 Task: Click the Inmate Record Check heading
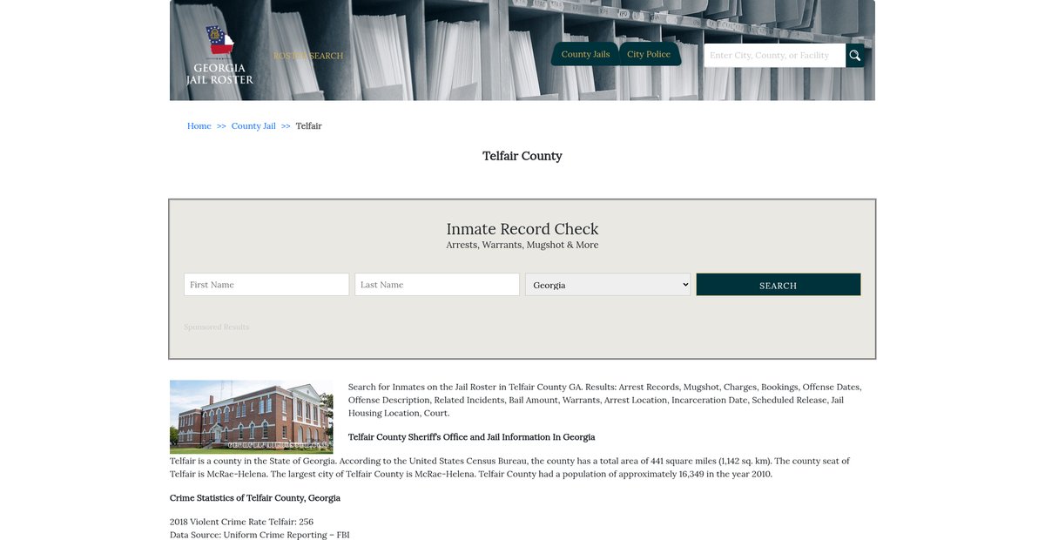click(522, 229)
